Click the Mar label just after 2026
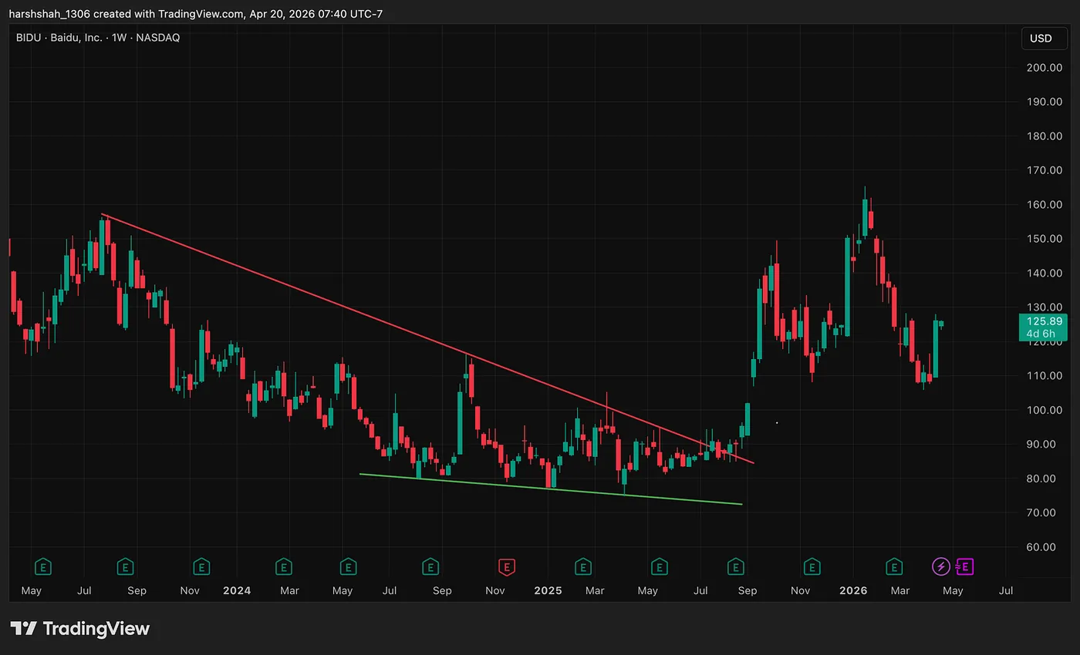Viewport: 1080px width, 655px height. pos(899,591)
